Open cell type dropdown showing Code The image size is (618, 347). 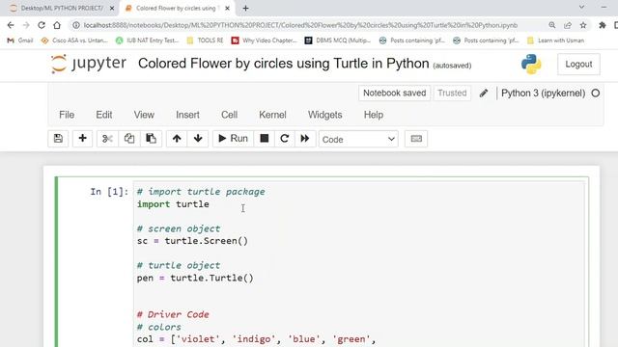point(358,139)
